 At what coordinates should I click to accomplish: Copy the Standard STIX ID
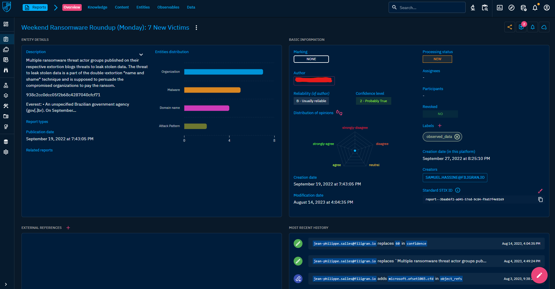pos(540,200)
